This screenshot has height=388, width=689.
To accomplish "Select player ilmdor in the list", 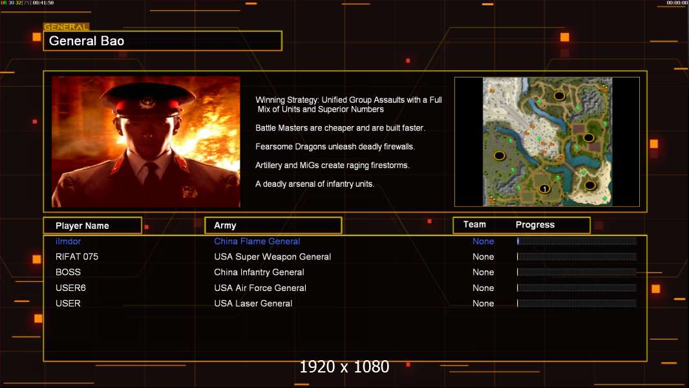I will pos(68,241).
